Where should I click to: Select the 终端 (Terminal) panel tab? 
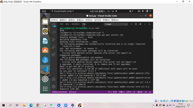coord(84,24)
